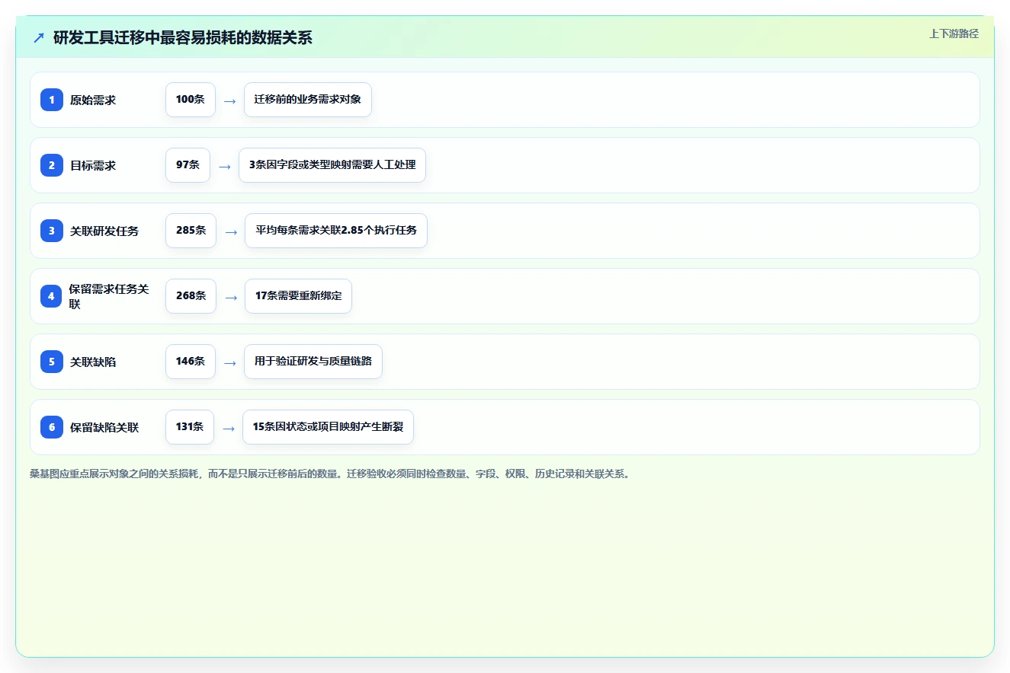Select step number 6 badge
1010x673 pixels.
pos(52,427)
